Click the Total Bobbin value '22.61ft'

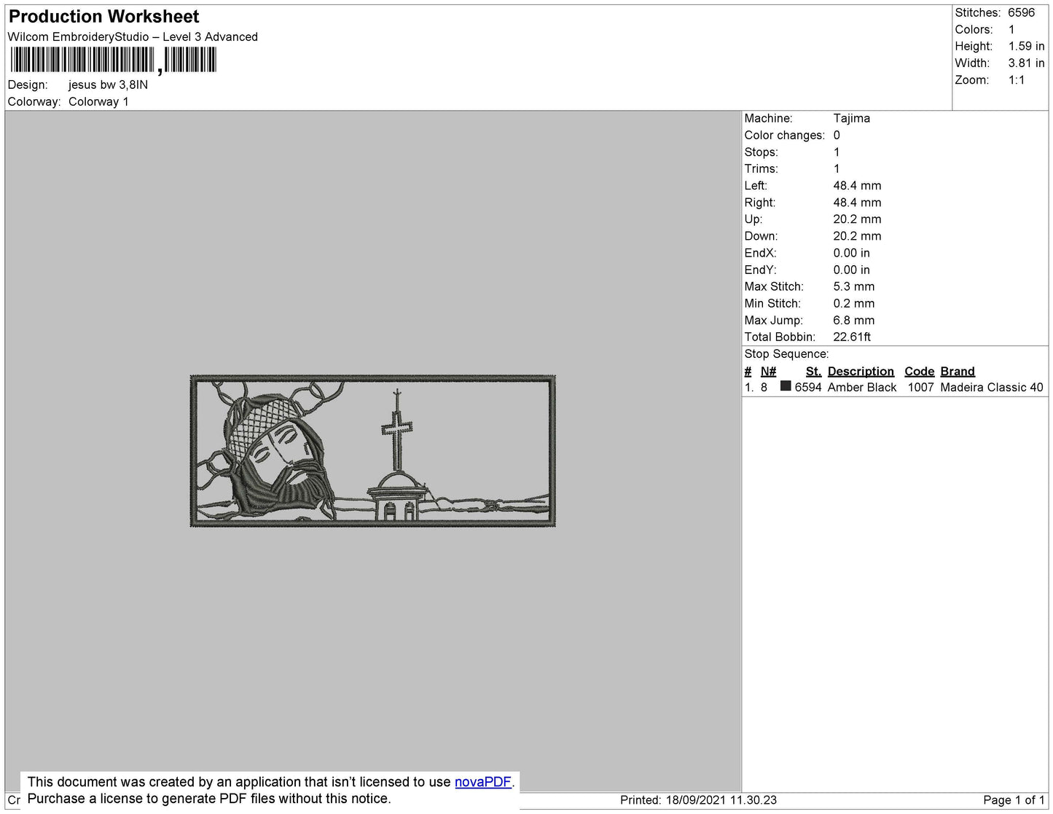pos(852,337)
